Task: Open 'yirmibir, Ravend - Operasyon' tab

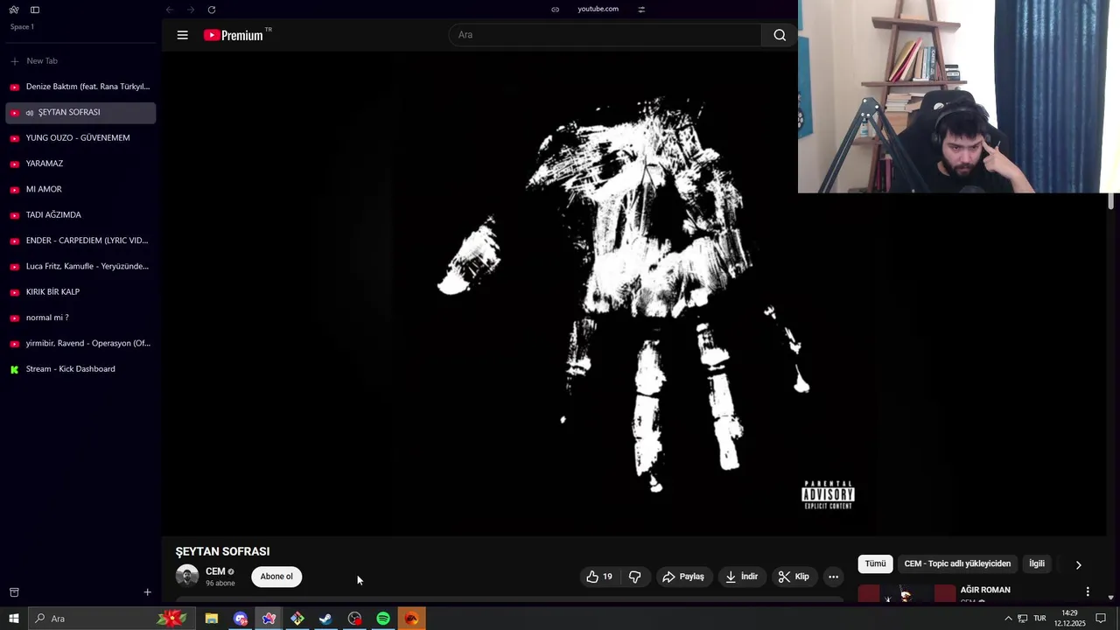Action: (x=80, y=343)
